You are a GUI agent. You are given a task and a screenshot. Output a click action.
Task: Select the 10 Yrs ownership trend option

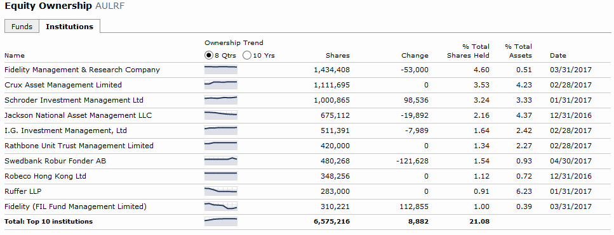click(247, 56)
